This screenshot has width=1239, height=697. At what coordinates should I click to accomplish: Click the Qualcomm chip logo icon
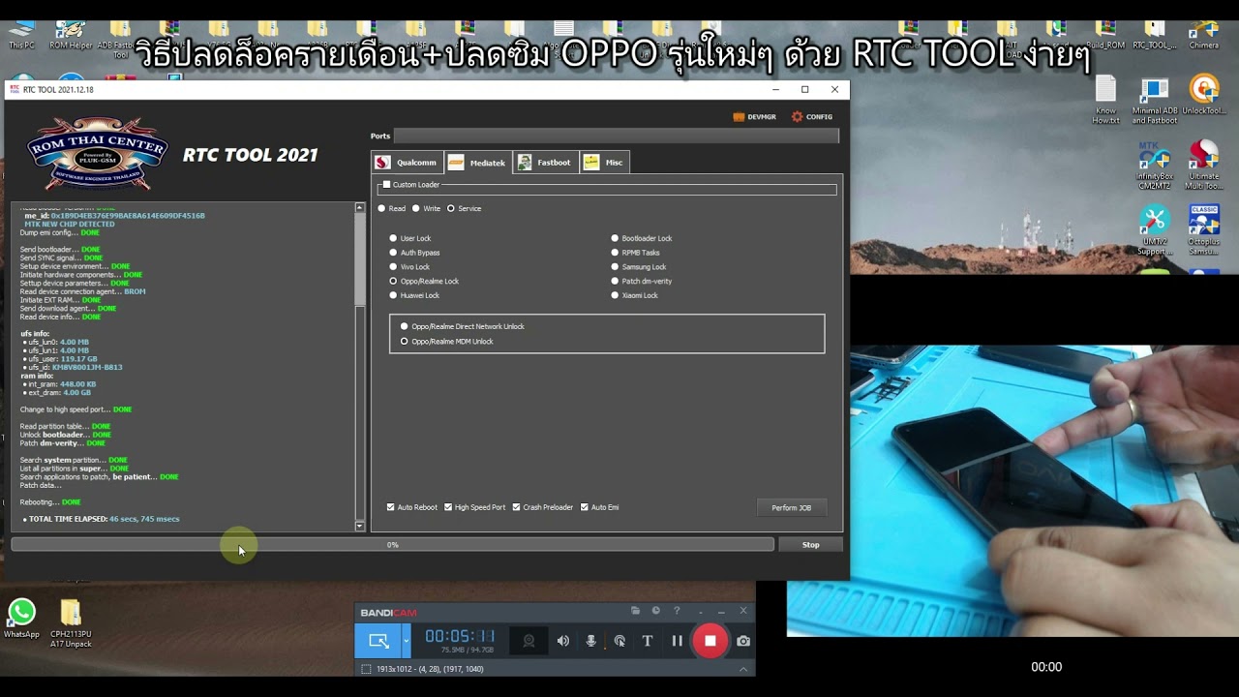pyautogui.click(x=383, y=163)
